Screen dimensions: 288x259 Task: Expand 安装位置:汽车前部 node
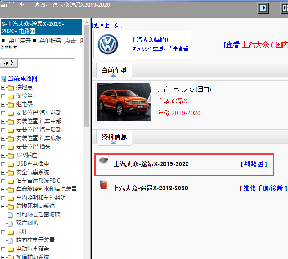click(3, 113)
